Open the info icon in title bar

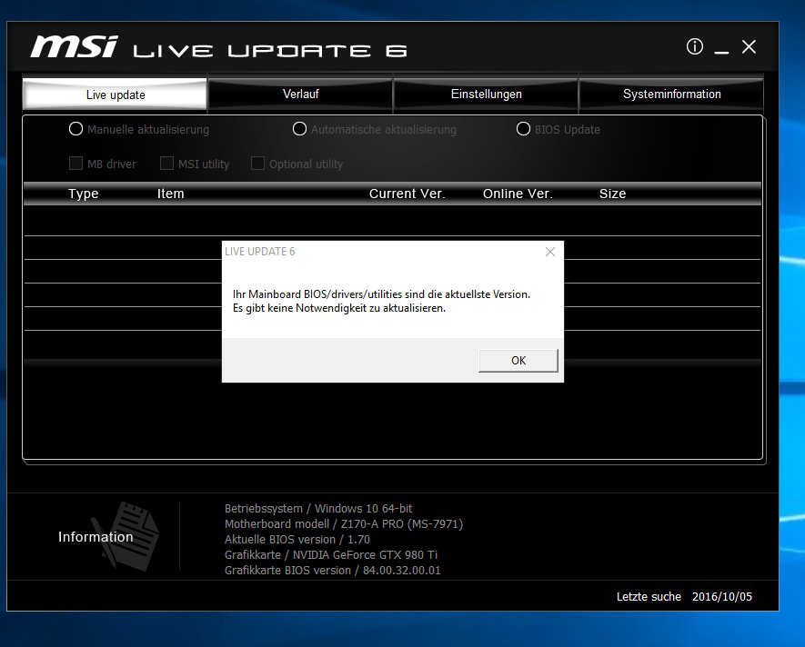point(695,46)
